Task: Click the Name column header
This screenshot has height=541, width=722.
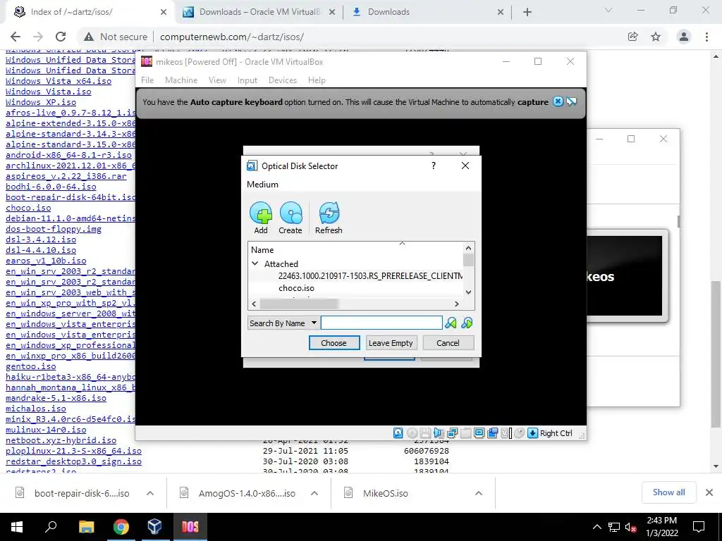Action: [355, 250]
